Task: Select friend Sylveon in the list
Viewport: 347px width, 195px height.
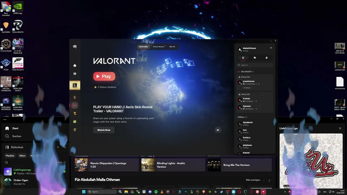Action: pos(255,107)
